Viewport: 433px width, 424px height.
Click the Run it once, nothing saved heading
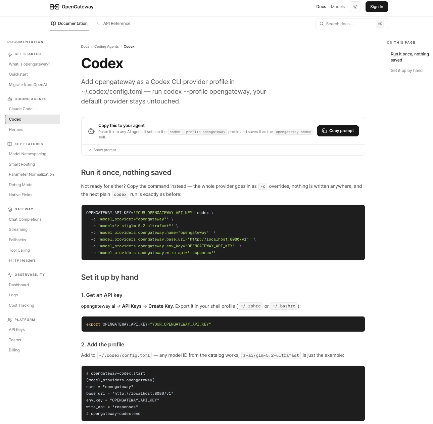coord(126,173)
